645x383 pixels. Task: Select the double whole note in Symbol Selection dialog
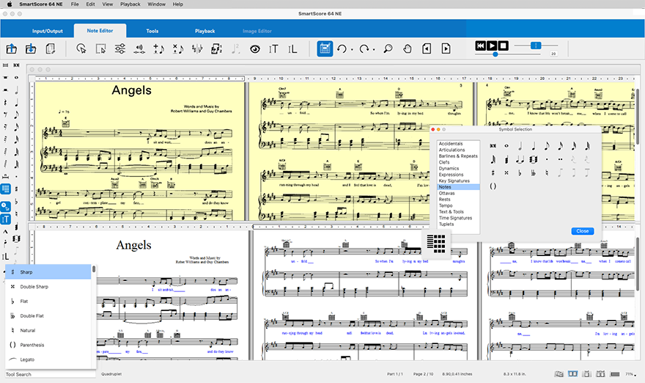pyautogui.click(x=493, y=145)
